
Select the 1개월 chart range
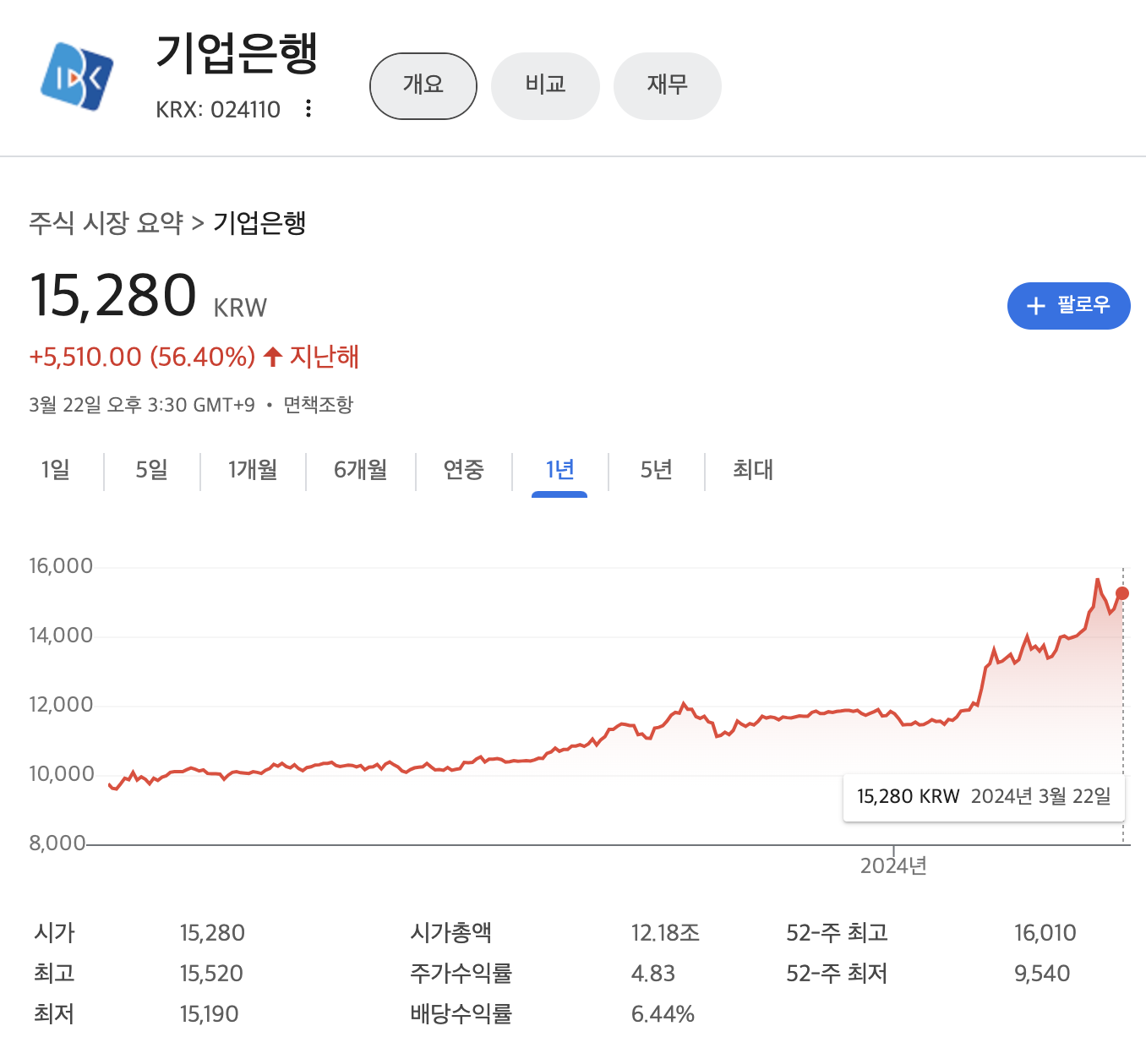253,470
